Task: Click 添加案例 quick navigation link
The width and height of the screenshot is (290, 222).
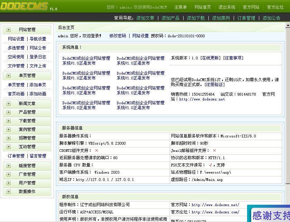Action: [x=221, y=18]
